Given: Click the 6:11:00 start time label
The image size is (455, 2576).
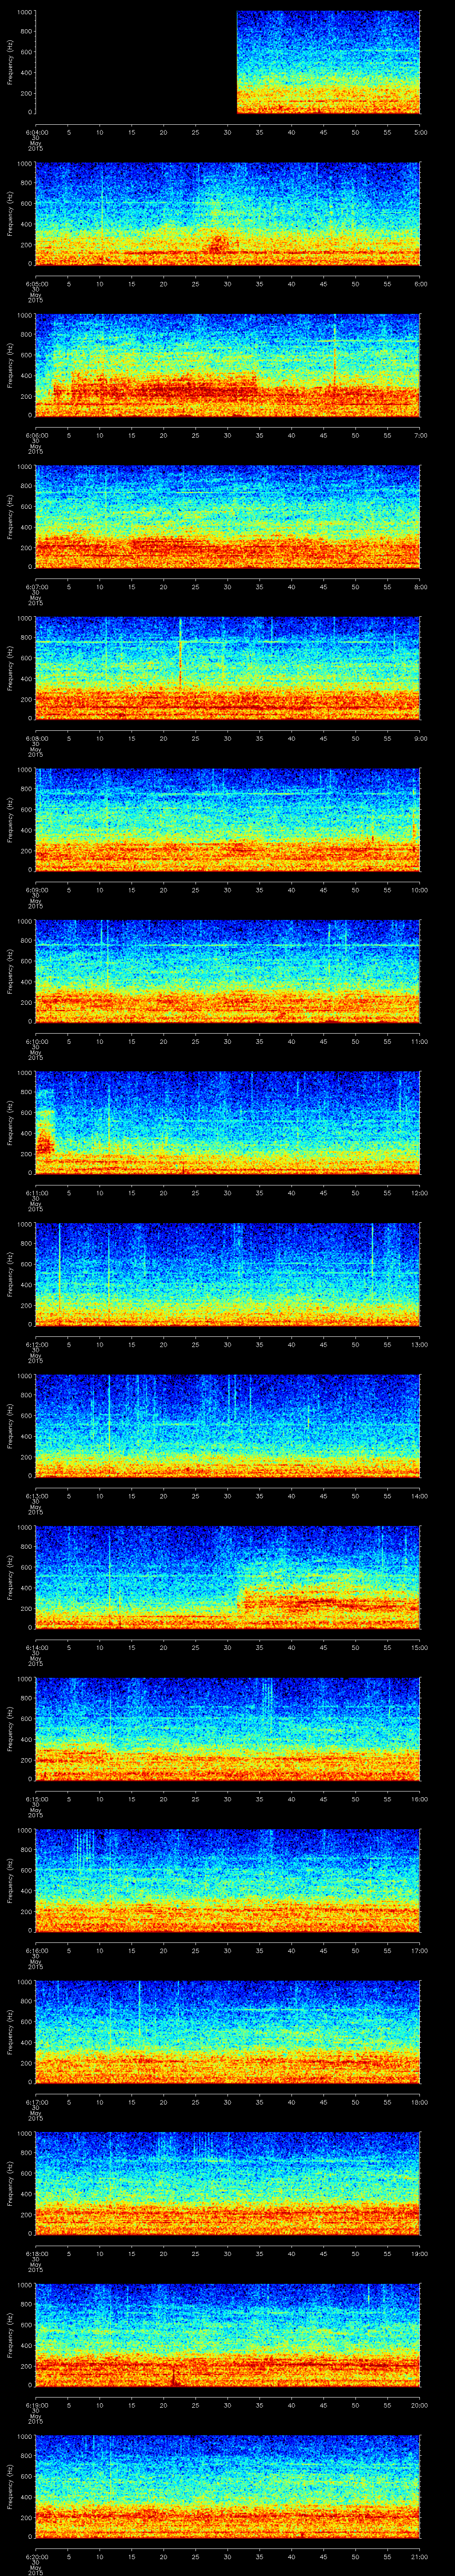Looking at the screenshot, I should click(36, 1192).
